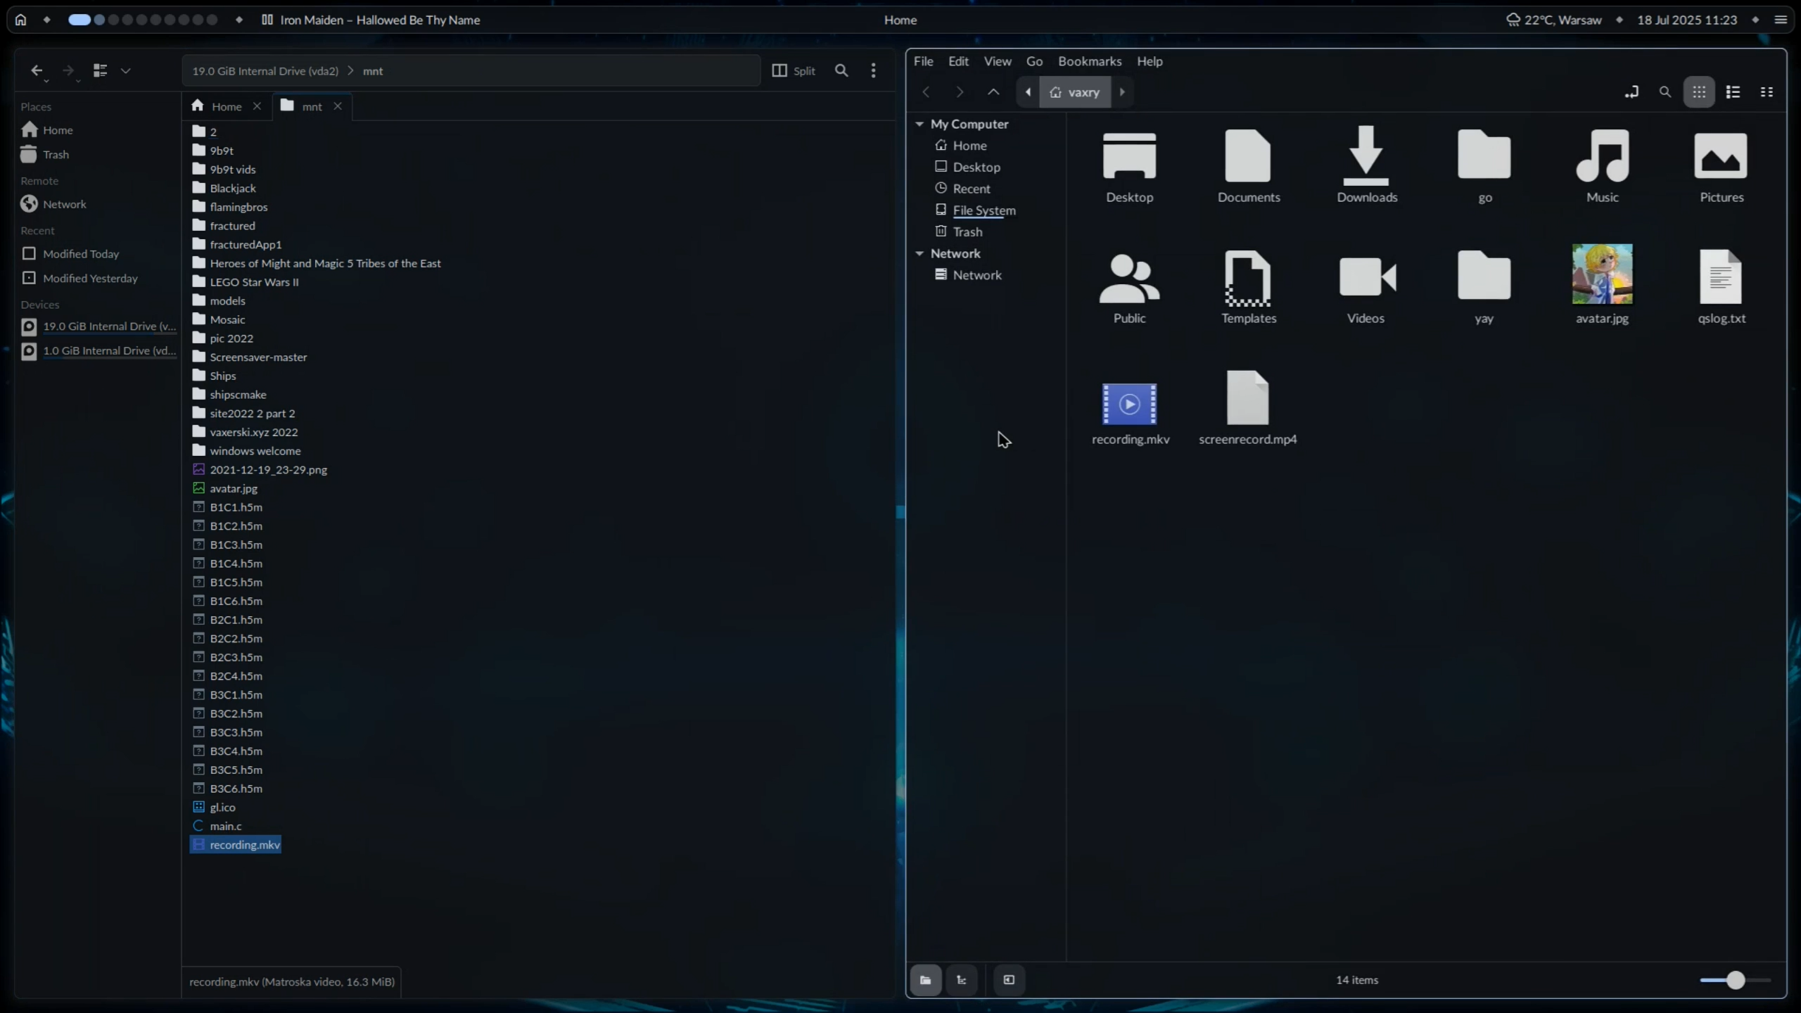The image size is (1801, 1013).
Task: Collapse the Network sidebar section
Action: [x=919, y=253]
